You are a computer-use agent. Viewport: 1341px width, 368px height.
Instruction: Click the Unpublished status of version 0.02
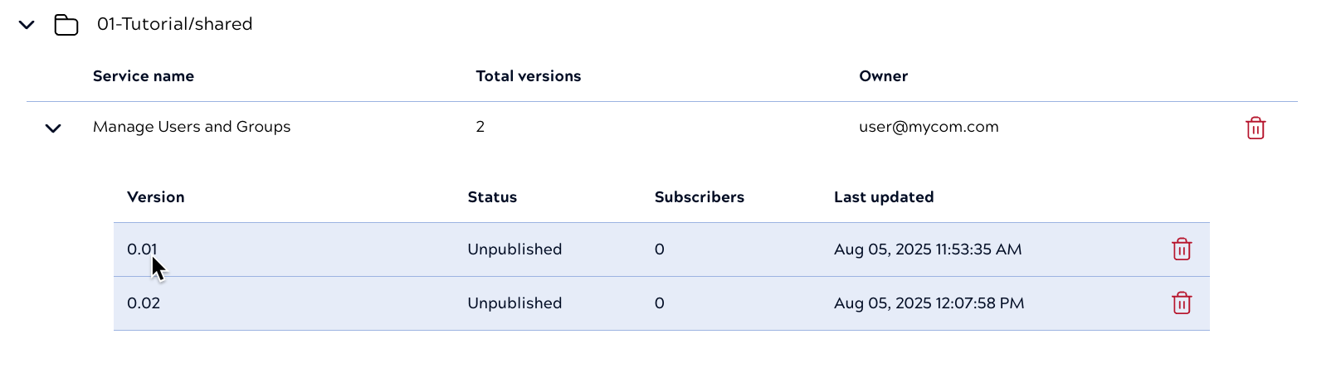514,303
